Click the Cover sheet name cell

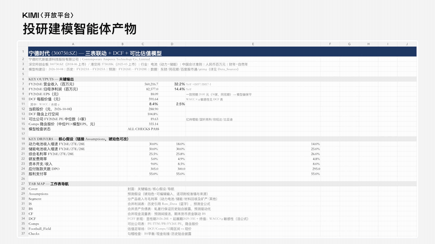[x=33, y=189]
